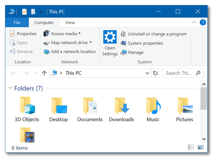Image resolution: width=213 pixels, height=158 pixels.
Task: Click the Properties ribbon button
Action: tap(23, 34)
